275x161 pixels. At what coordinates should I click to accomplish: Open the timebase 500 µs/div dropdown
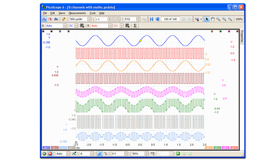click(x=89, y=19)
